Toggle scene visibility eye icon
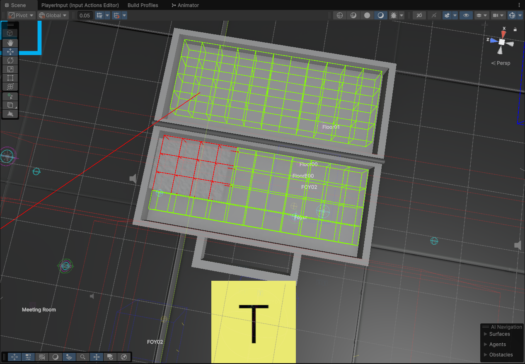The width and height of the screenshot is (525, 364). (x=467, y=15)
